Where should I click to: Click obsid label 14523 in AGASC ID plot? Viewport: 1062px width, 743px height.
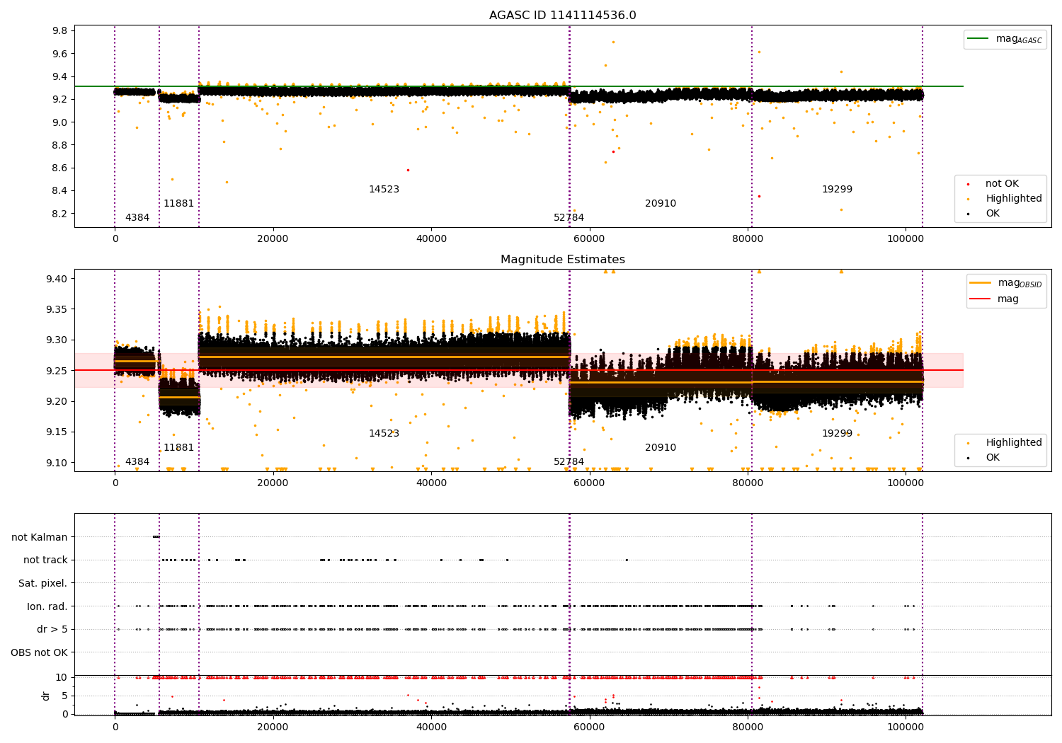pos(384,190)
